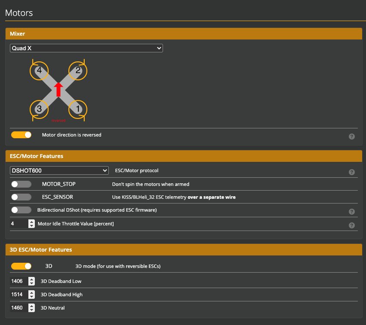The width and height of the screenshot is (366, 325).
Task: Click help icon for Motor direction reversed
Action: [351, 137]
